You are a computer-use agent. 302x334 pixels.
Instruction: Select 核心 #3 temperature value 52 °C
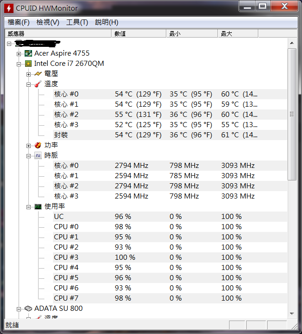(x=138, y=125)
